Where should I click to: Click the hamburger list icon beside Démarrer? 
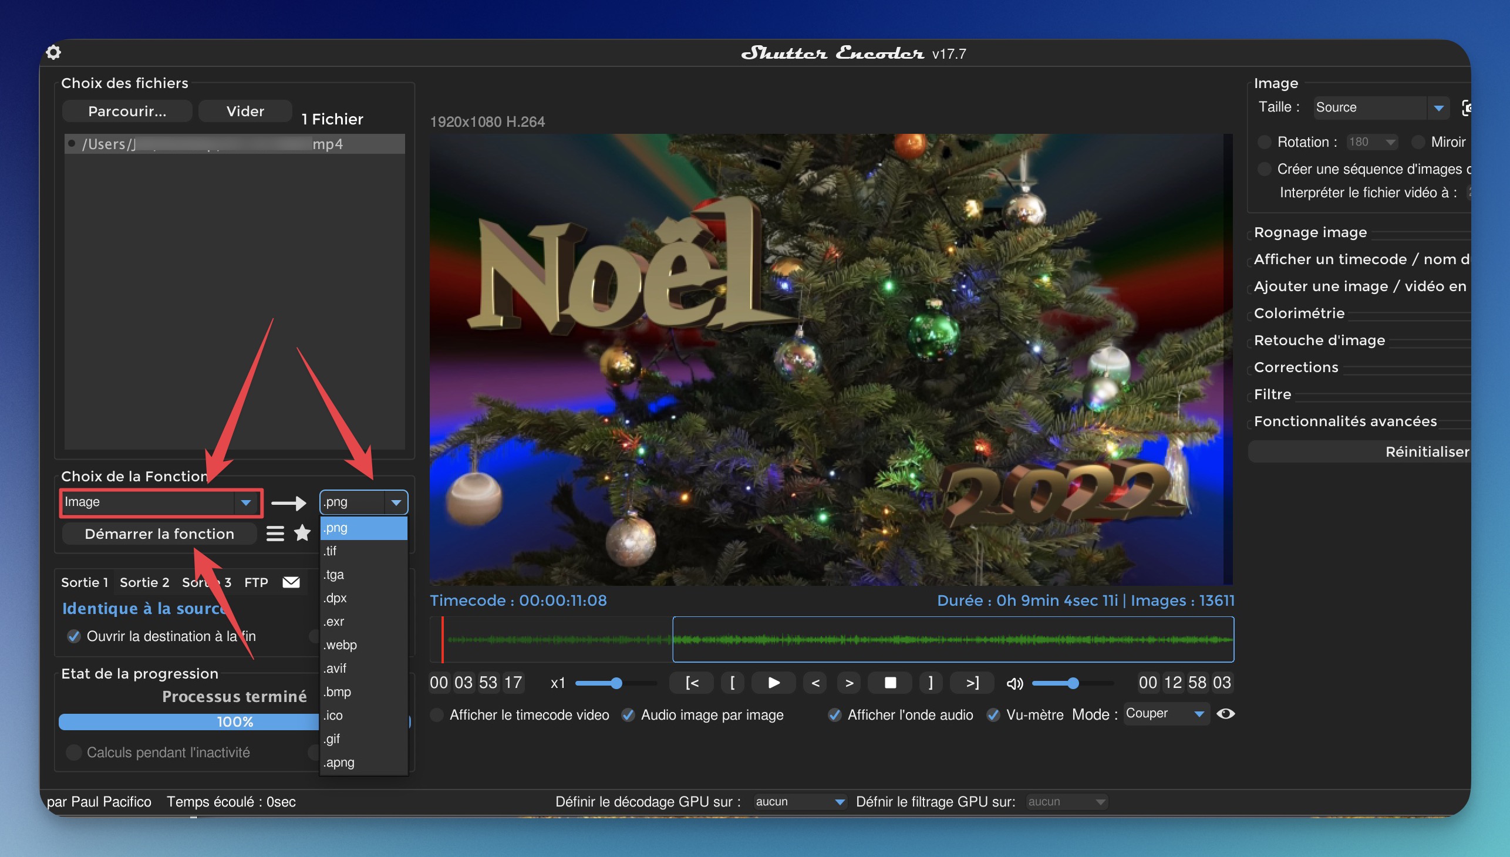(x=275, y=533)
